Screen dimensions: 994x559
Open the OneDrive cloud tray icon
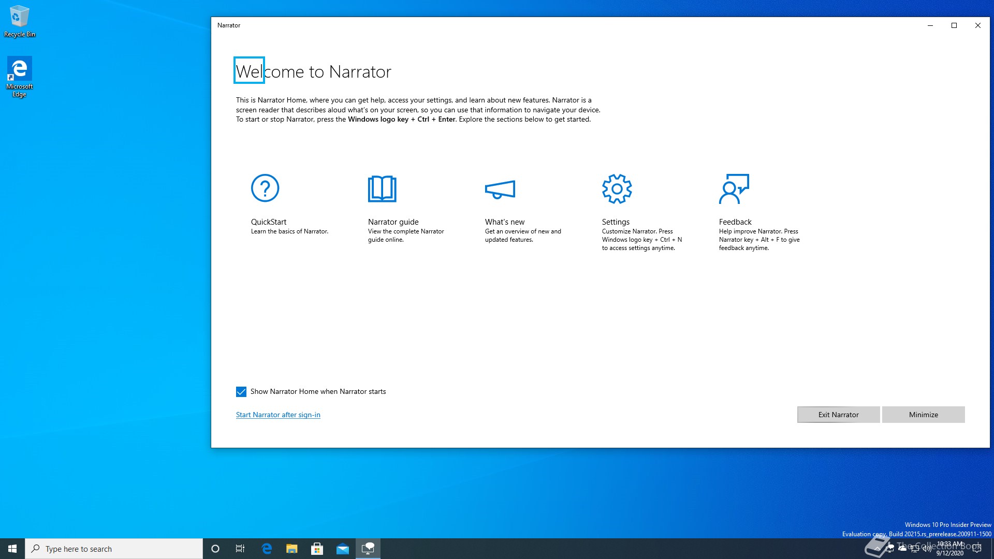click(x=902, y=548)
